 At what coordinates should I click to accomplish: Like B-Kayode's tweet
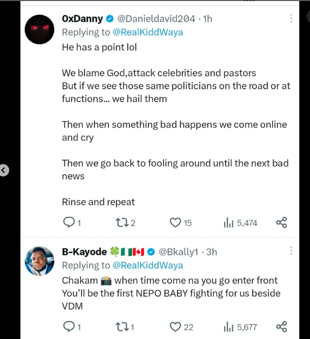176,327
